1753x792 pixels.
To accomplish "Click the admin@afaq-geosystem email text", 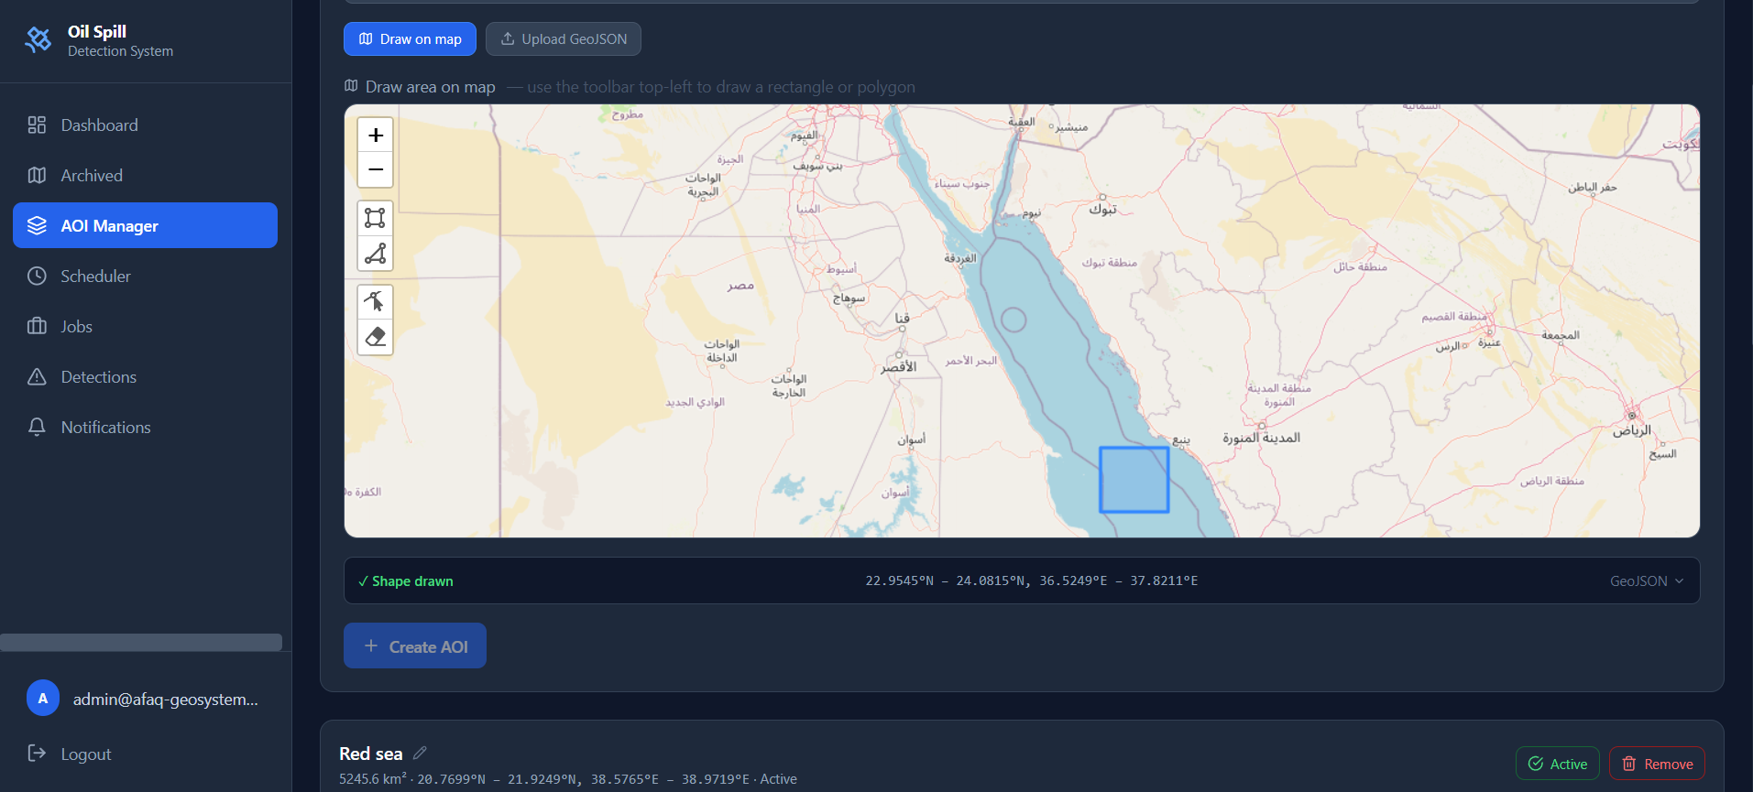I will point(166,700).
